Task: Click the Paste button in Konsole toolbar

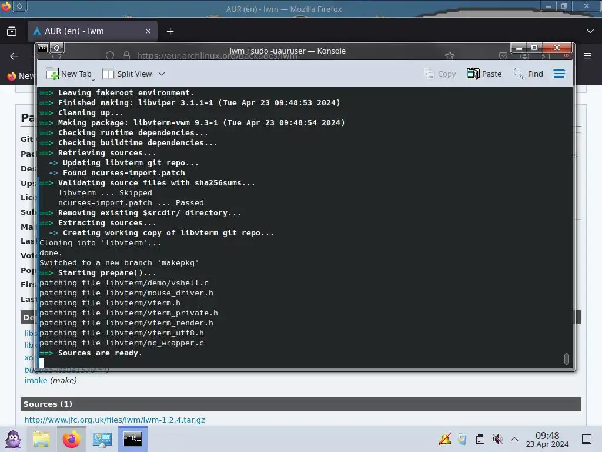Action: pos(484,74)
